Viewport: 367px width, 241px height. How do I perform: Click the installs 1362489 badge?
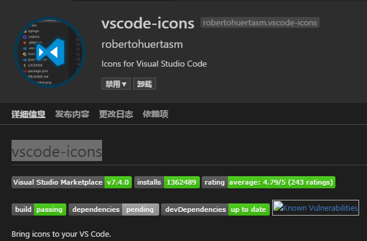(x=167, y=182)
